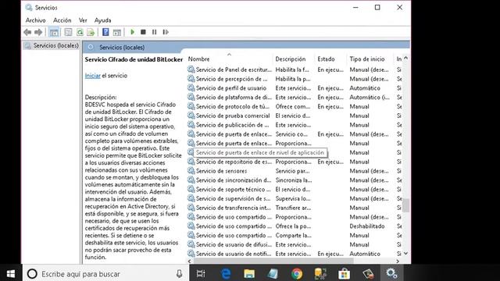
Task: Restart the service with the toolbar button
Action: point(166,32)
